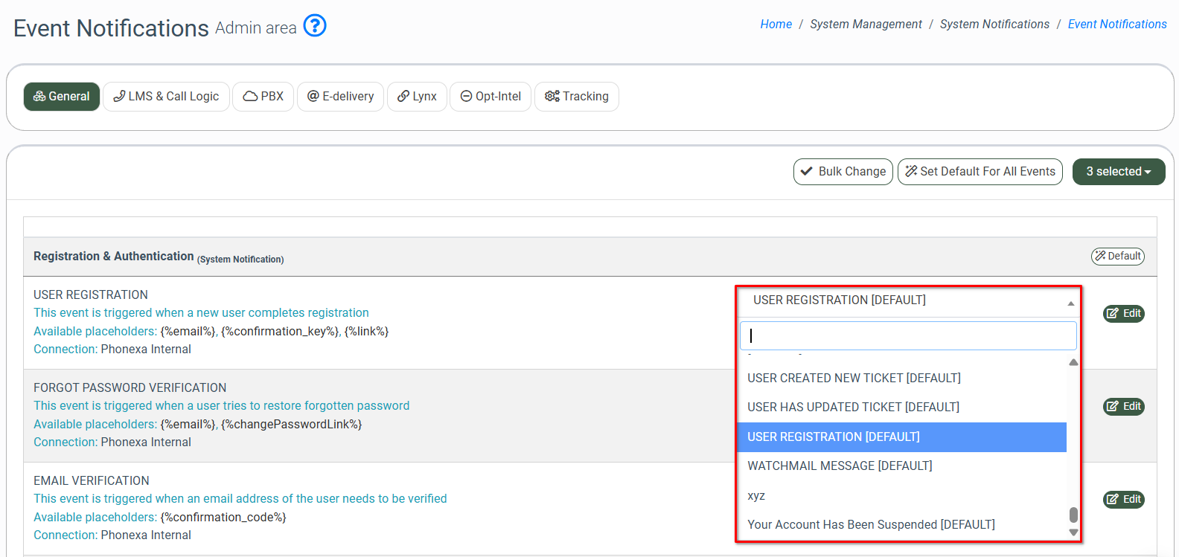Select WATCHMAIL MESSAGE [DEFAULT] option

pyautogui.click(x=840, y=466)
